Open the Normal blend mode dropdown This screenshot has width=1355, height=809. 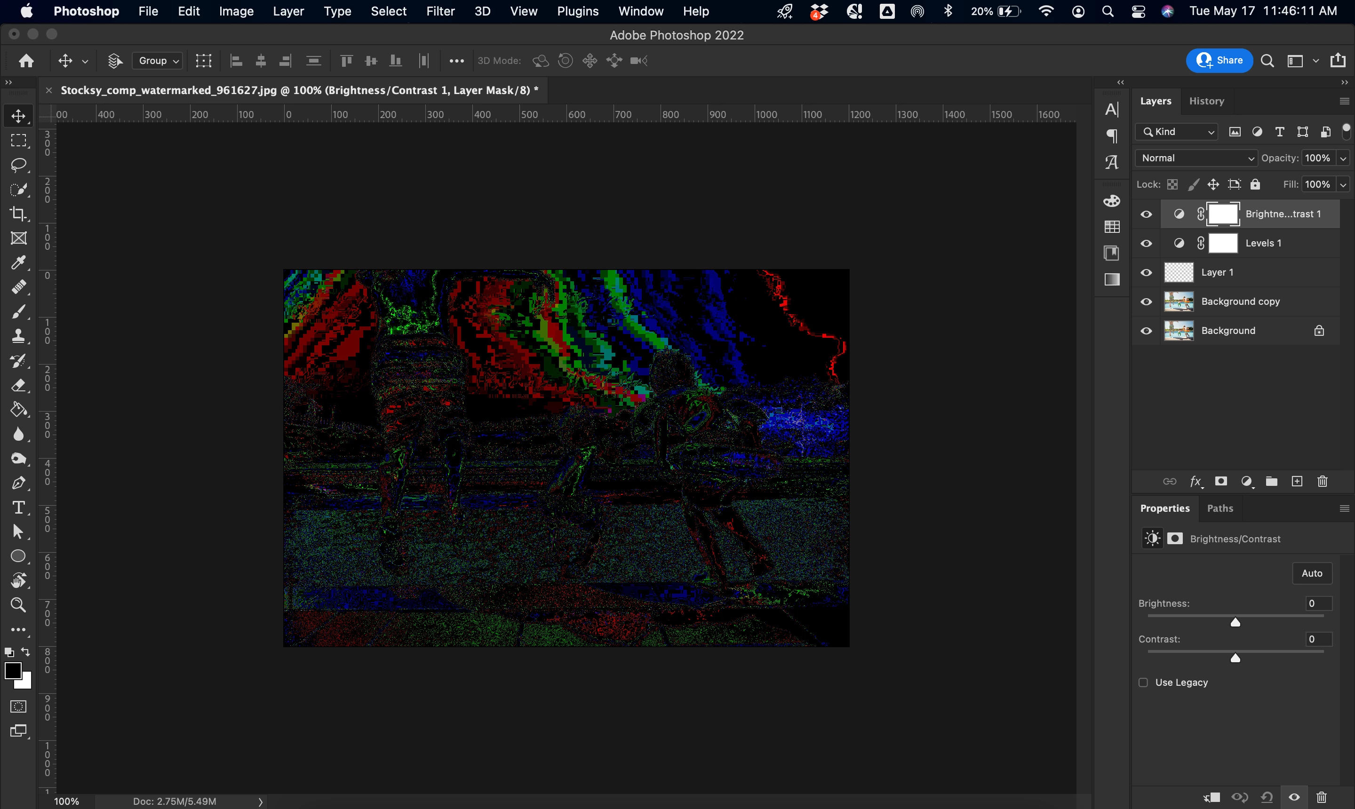pos(1196,158)
